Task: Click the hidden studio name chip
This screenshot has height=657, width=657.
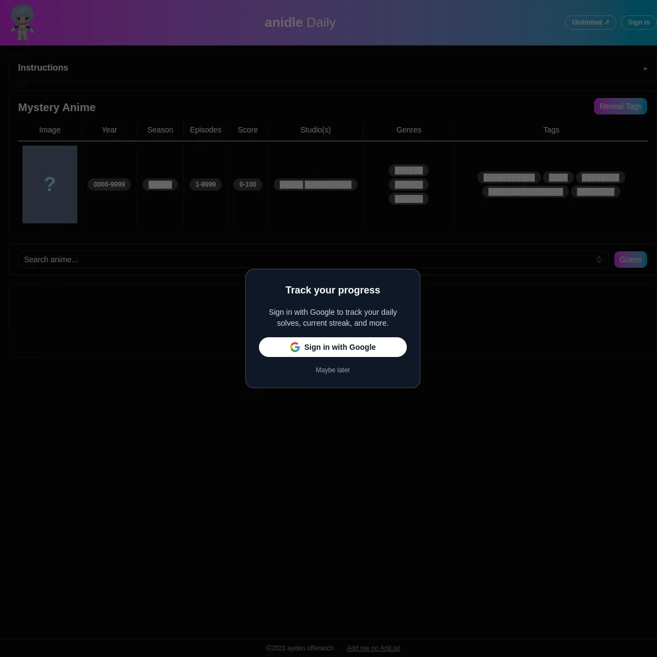Action: 315,185
